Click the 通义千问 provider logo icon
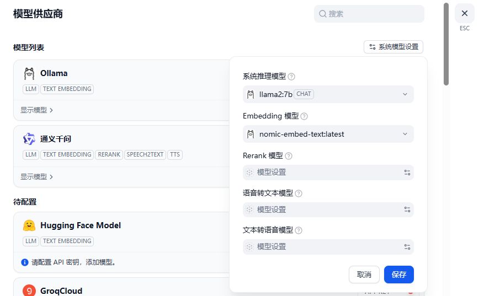Viewport: 484px width, 296px height. click(x=29, y=139)
